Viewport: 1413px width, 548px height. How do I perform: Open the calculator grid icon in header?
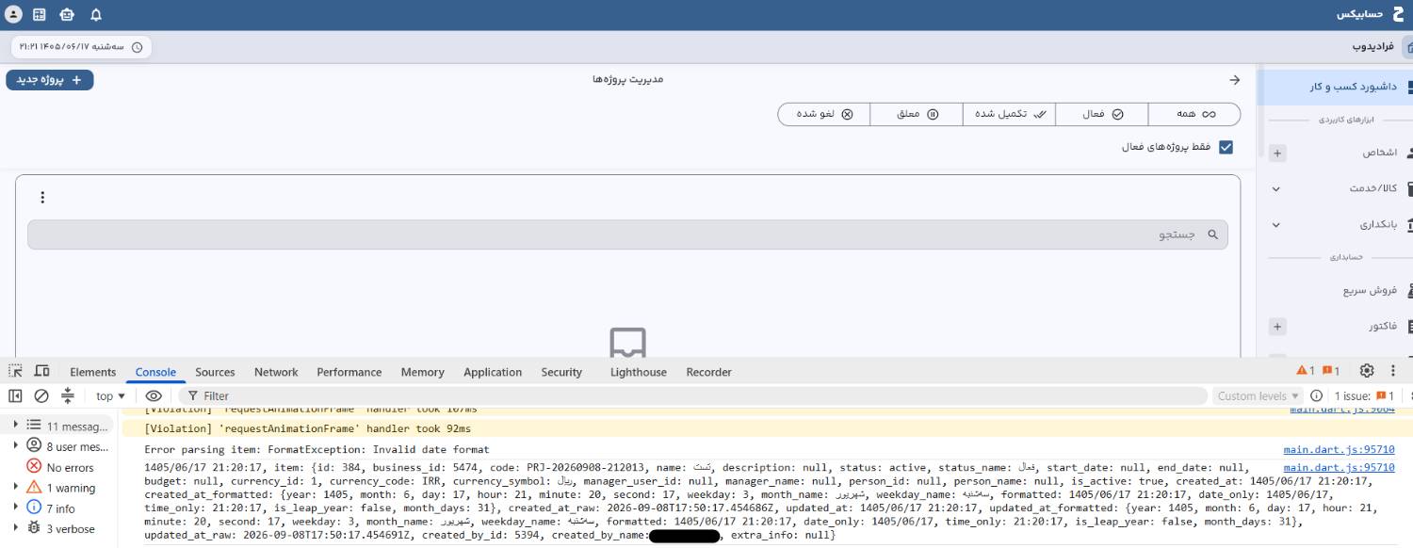(x=40, y=14)
